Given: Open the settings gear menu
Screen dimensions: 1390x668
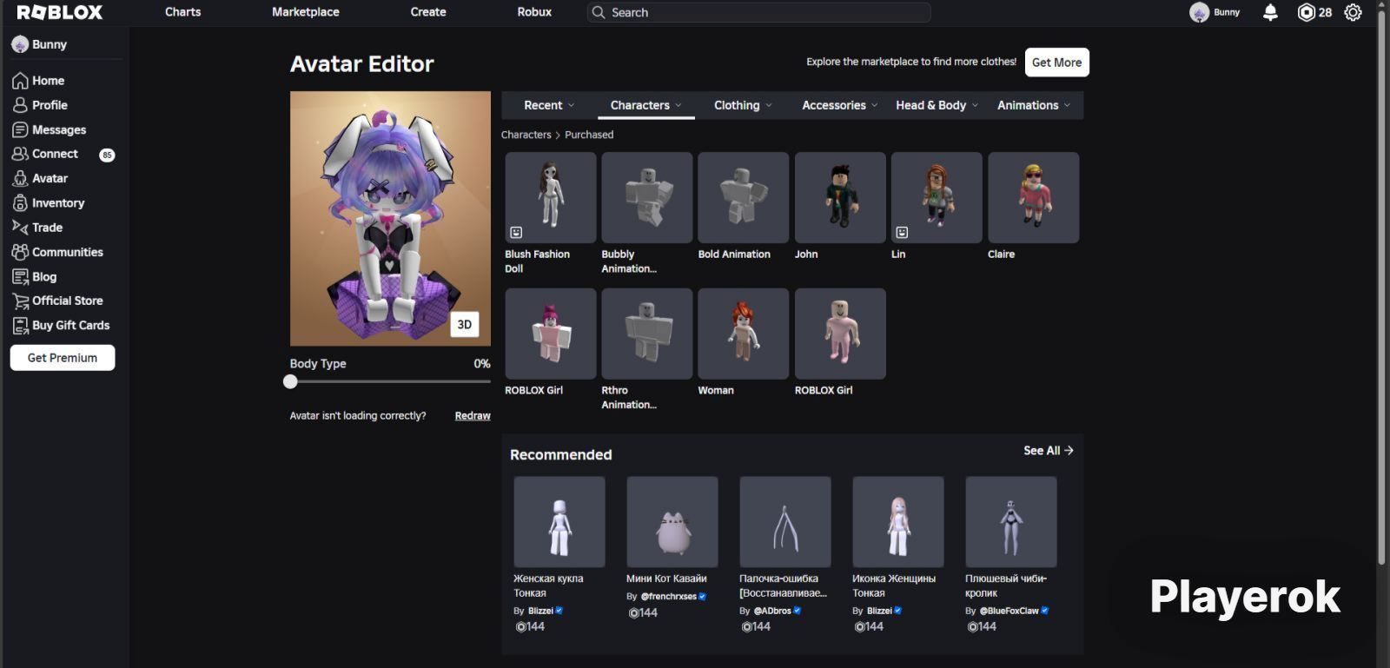Looking at the screenshot, I should (x=1353, y=12).
